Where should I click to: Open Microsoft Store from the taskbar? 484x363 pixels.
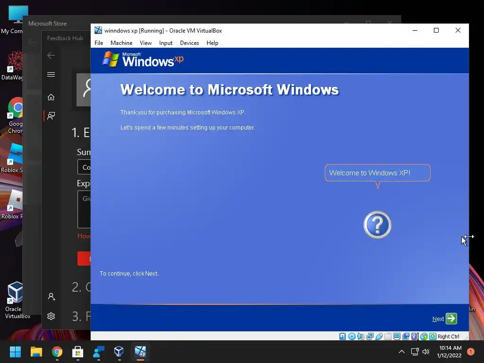78,352
